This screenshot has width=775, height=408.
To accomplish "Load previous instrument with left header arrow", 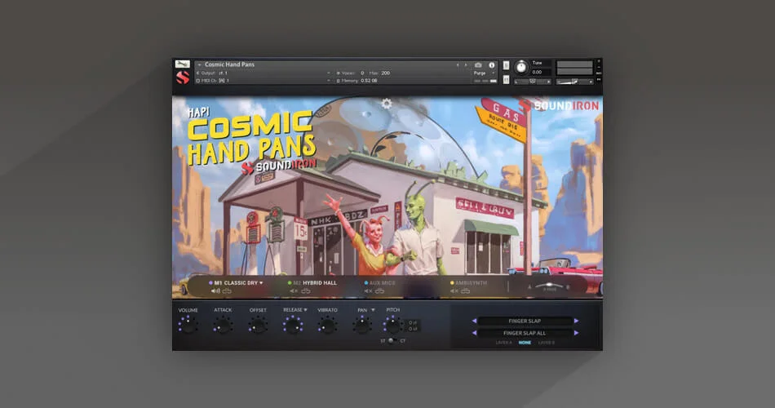I will [x=458, y=64].
